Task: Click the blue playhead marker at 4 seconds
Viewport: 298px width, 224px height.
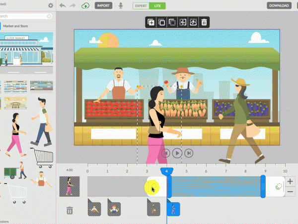Action: pos(167,171)
